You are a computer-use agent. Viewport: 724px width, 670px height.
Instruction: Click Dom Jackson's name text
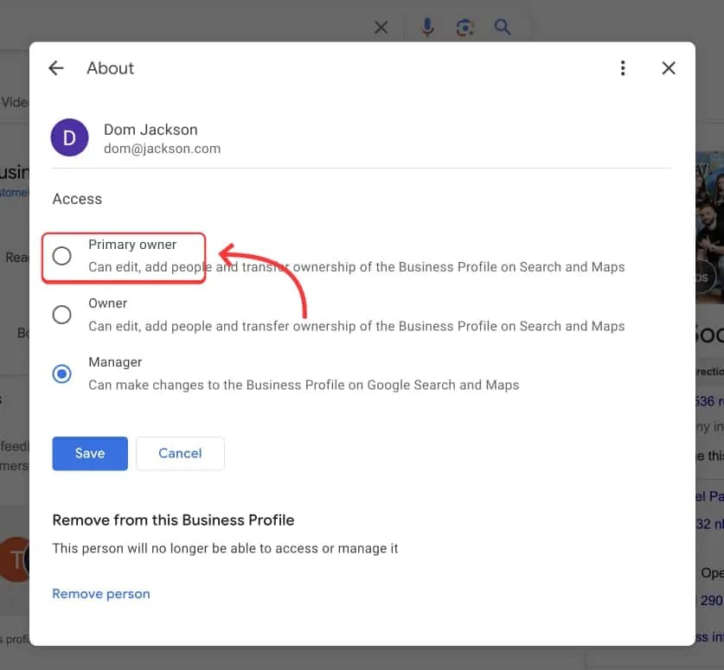151,129
